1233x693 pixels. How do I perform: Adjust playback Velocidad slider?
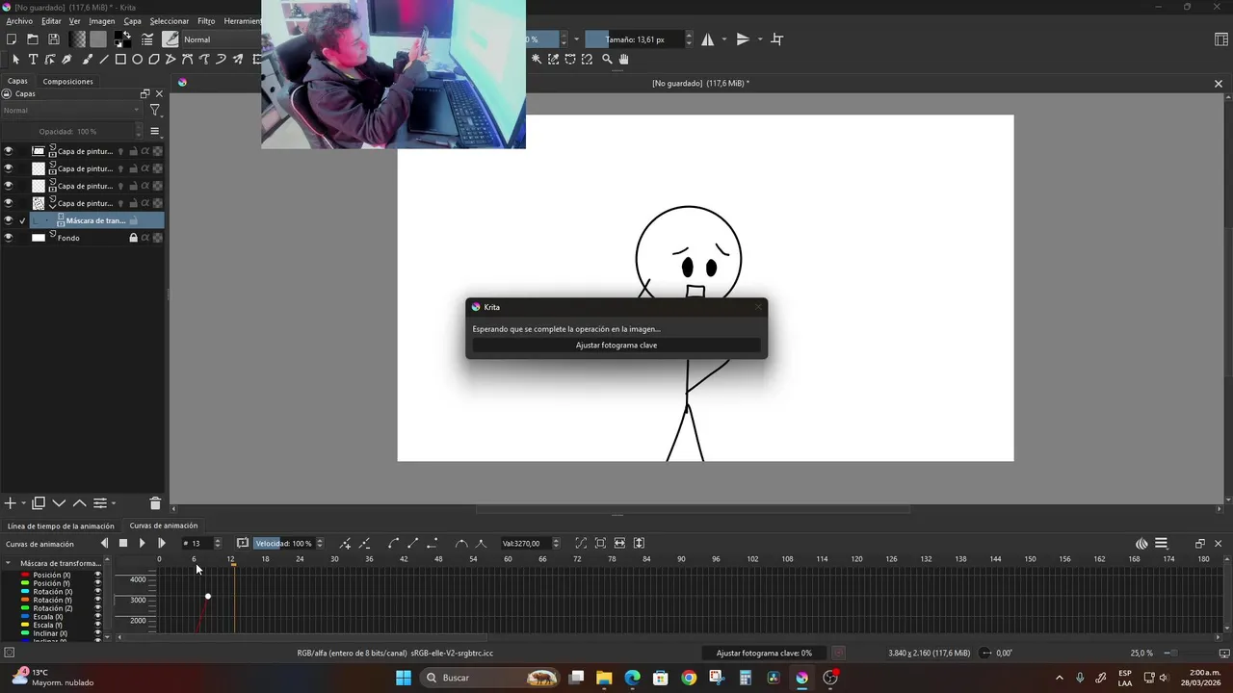283,544
